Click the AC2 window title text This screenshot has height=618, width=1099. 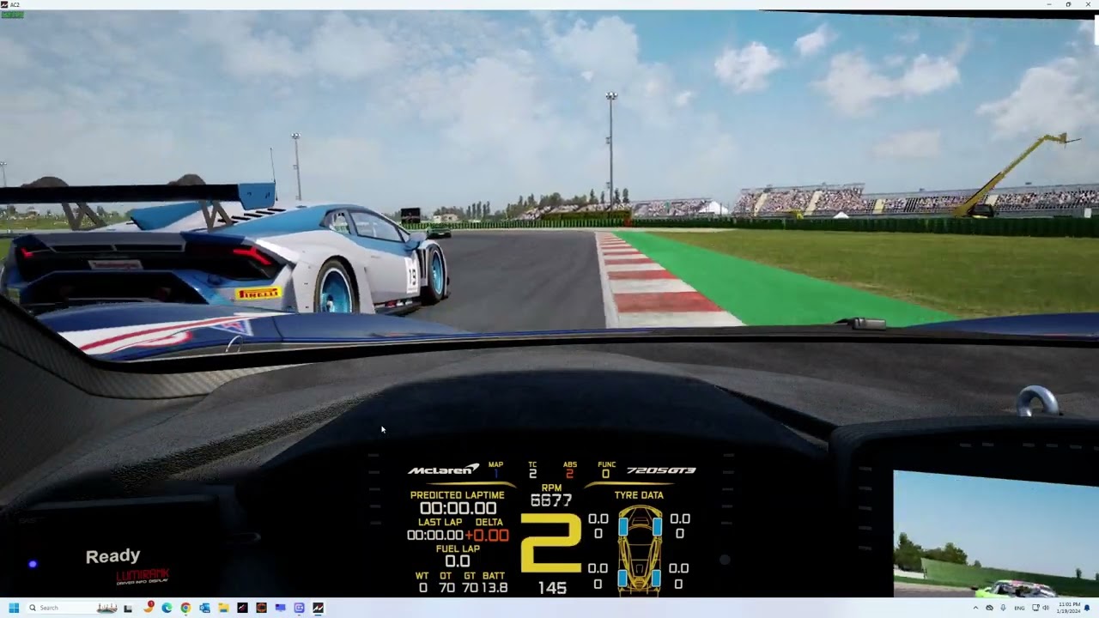point(15,4)
